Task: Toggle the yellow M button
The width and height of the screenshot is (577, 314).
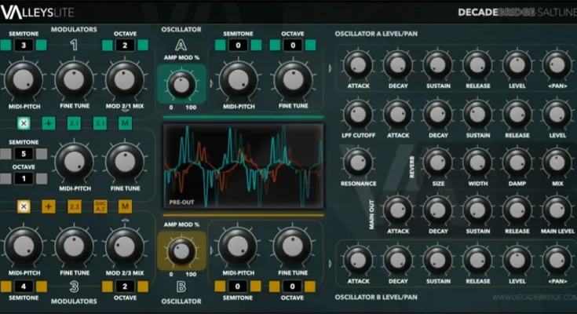Action: coord(124,206)
